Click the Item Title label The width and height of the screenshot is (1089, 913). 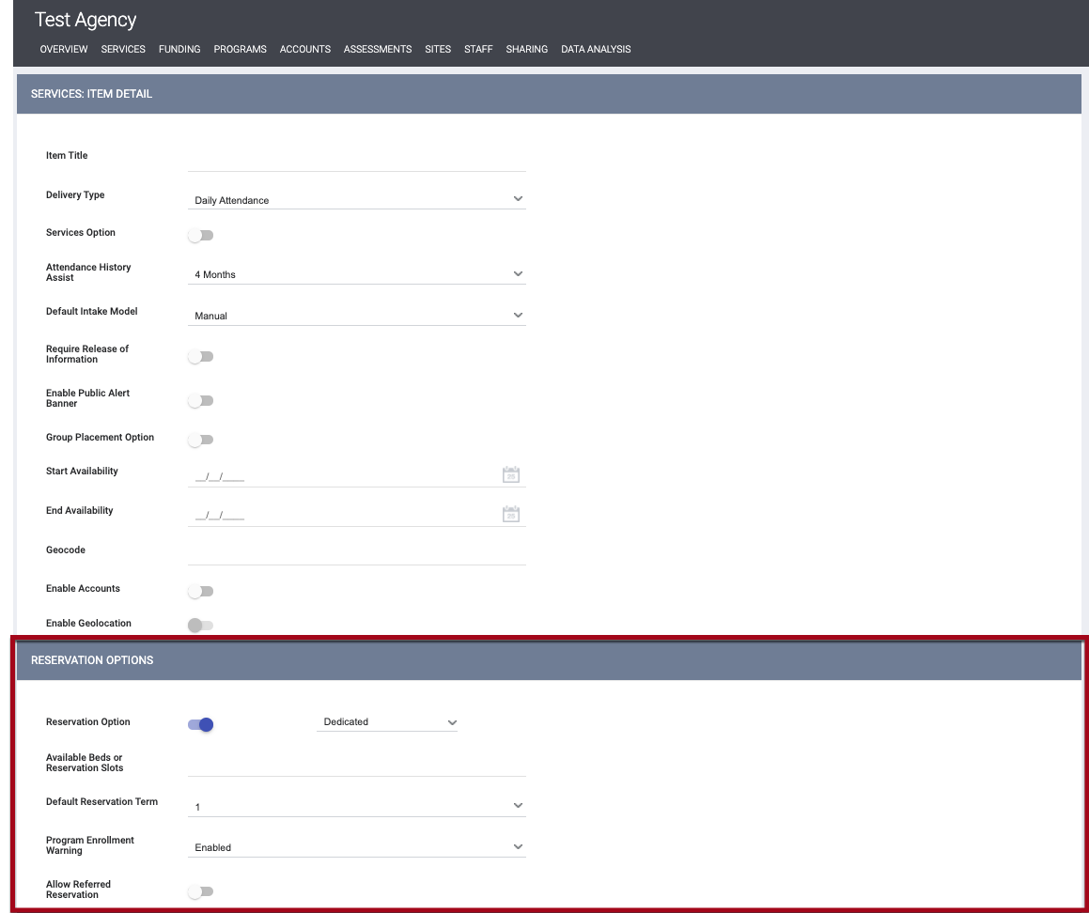[67, 156]
